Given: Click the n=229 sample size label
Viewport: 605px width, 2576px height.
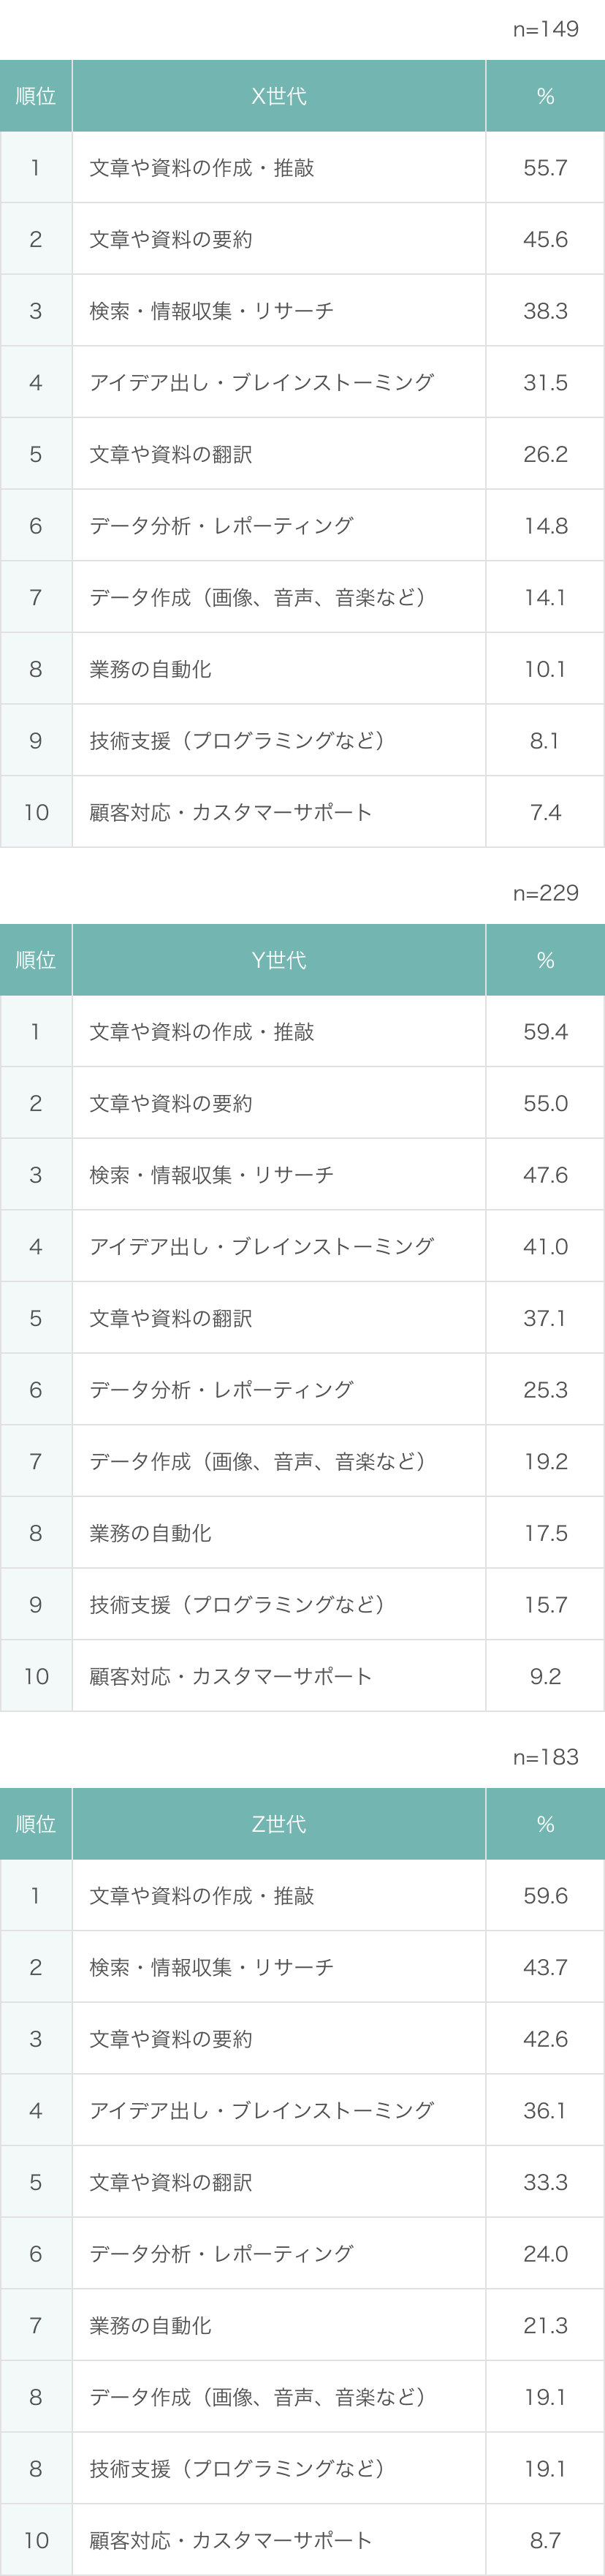Looking at the screenshot, I should 545,893.
